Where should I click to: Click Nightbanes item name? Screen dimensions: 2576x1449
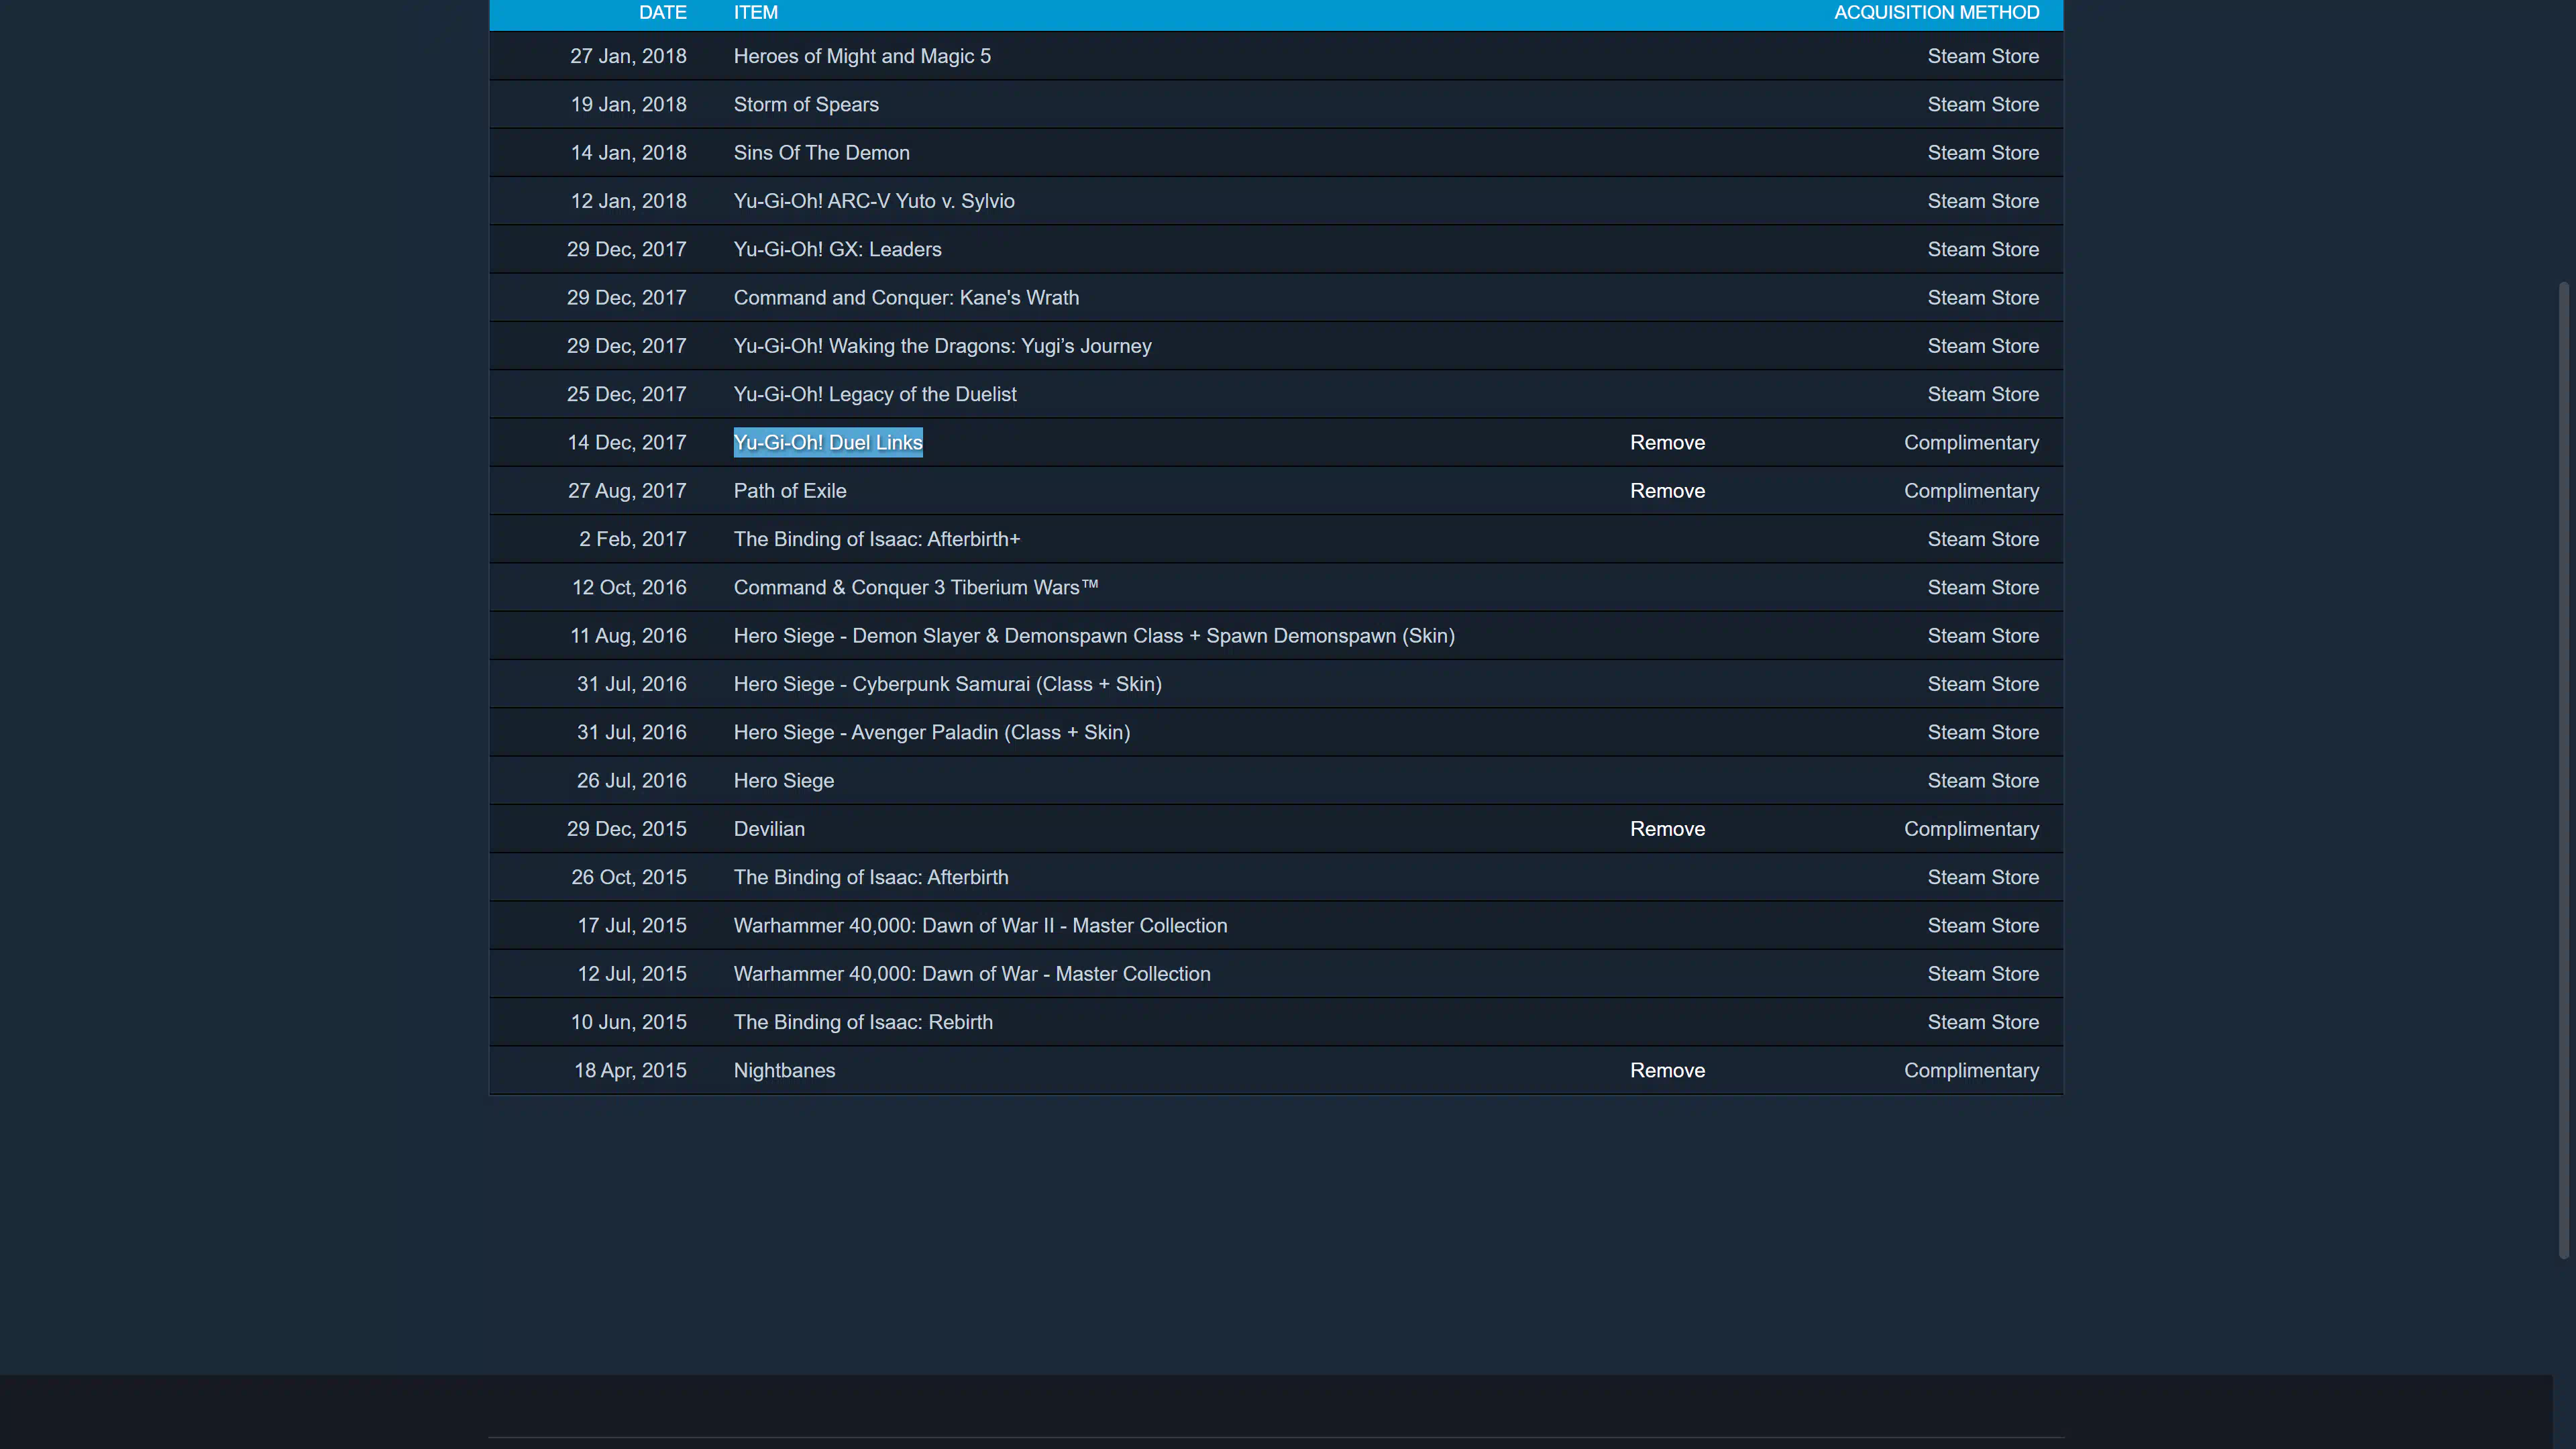784,1071
